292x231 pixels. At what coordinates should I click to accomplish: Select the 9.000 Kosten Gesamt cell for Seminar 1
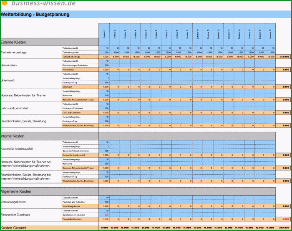pos(104,228)
